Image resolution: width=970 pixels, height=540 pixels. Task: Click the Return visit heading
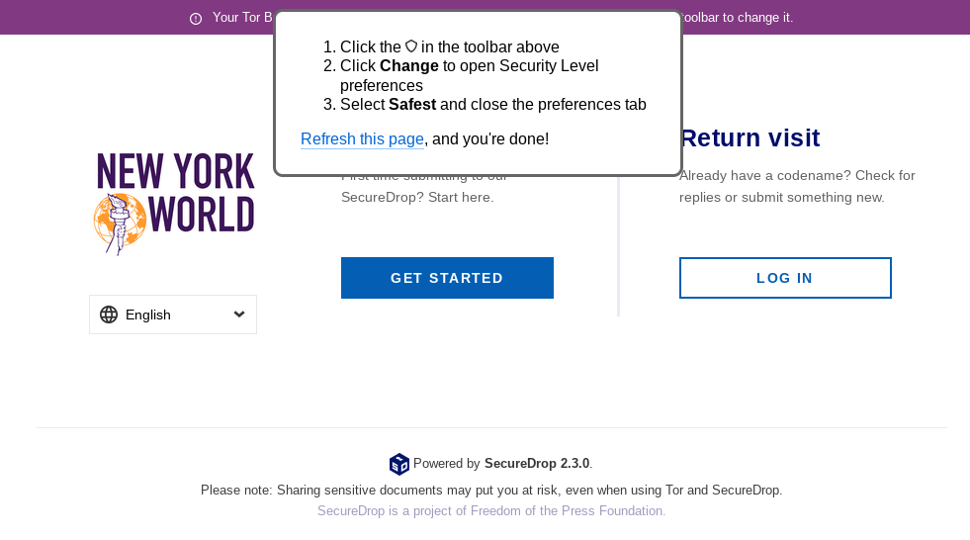pyautogui.click(x=750, y=137)
